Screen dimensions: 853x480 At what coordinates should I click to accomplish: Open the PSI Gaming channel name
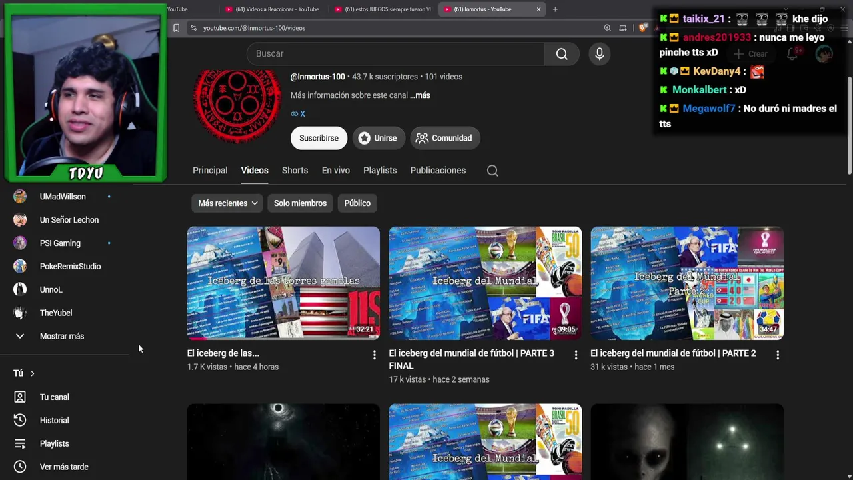coord(60,243)
